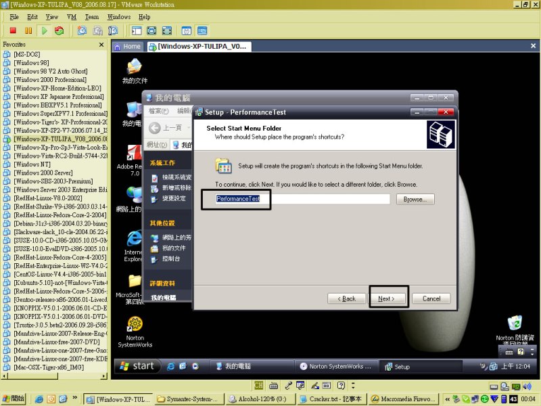Click the Manage Snapshots toolbar icon
The height and width of the screenshot is (406, 541).
pos(113,30)
